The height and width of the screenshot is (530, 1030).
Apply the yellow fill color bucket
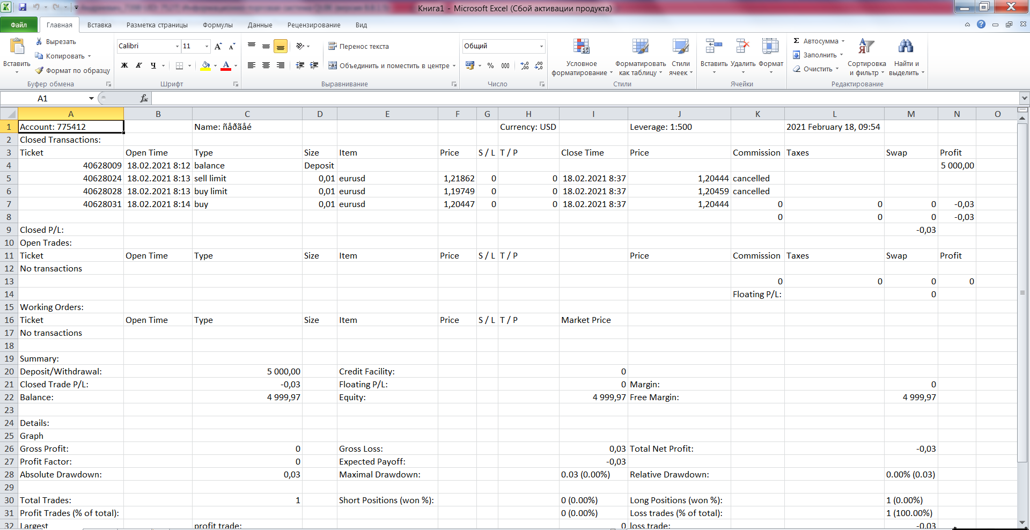pyautogui.click(x=205, y=65)
